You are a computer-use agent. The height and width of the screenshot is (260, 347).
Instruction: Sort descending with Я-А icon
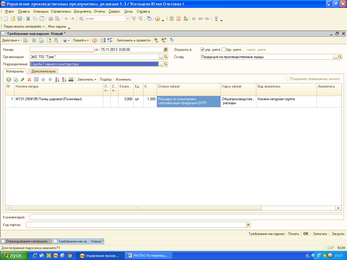click(x=64, y=79)
